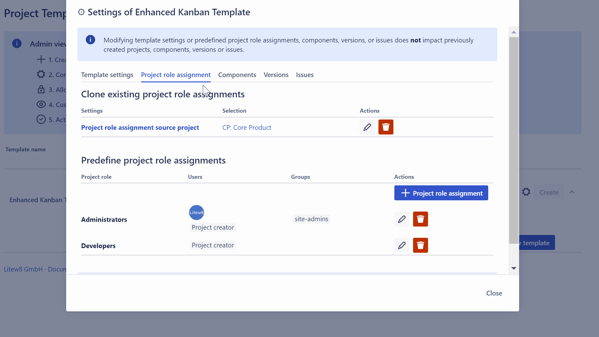Delete the CP: Core Product source project entry
The height and width of the screenshot is (337, 599).
tap(386, 127)
